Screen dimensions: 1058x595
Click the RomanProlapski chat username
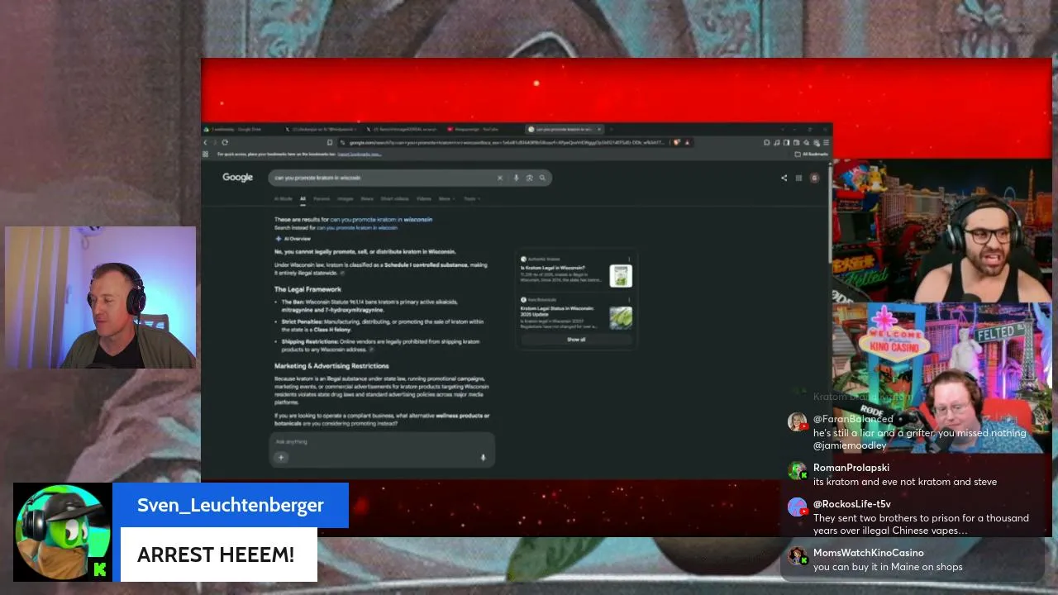tap(851, 468)
